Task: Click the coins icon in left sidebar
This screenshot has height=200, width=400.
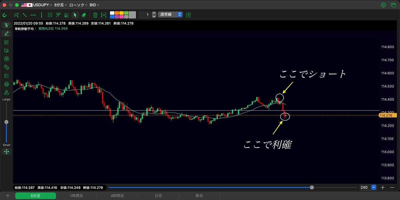Action: coord(6,67)
